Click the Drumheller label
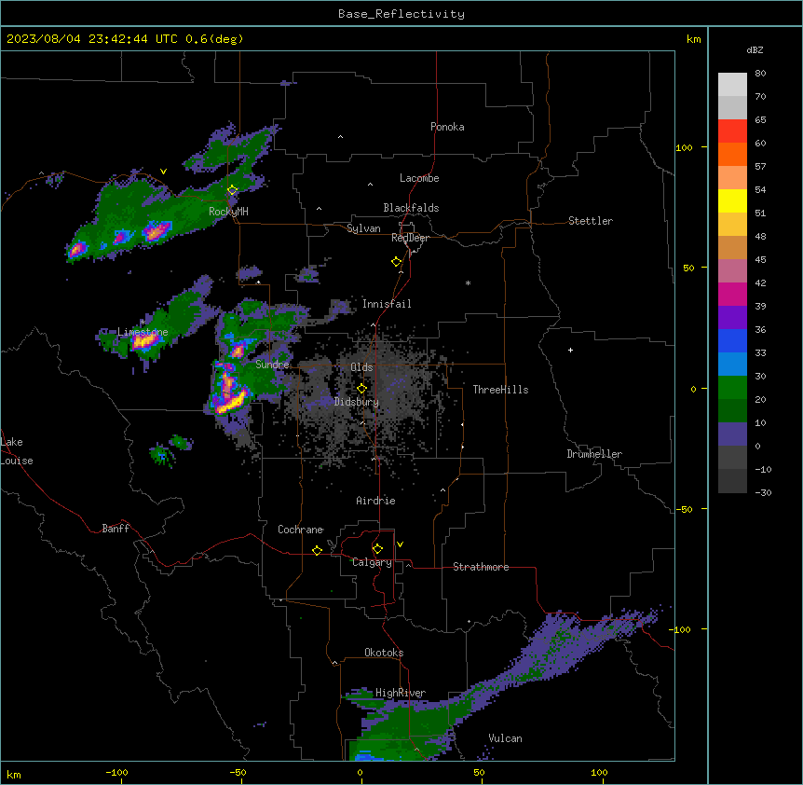Viewport: 803px width, 785px height. click(x=594, y=454)
